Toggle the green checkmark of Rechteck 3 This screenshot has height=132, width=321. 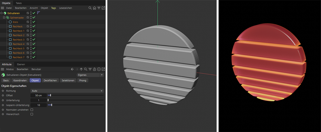tap(34, 40)
